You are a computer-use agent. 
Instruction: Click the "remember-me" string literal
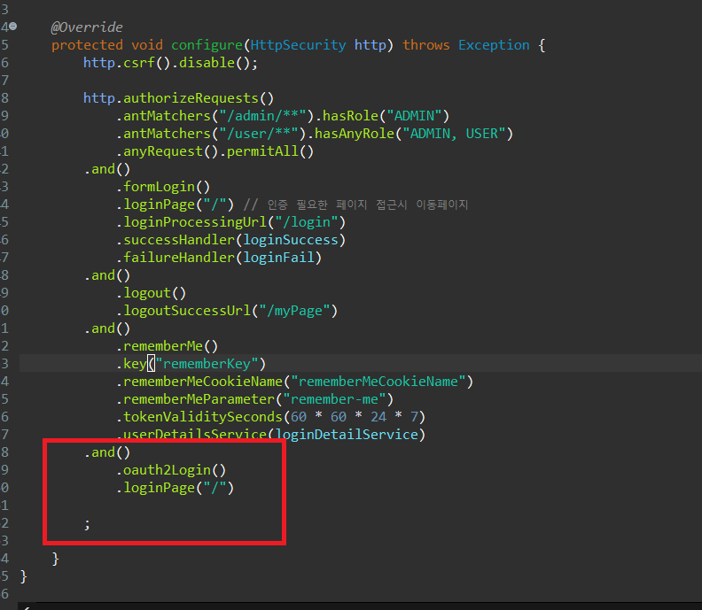coord(334,399)
